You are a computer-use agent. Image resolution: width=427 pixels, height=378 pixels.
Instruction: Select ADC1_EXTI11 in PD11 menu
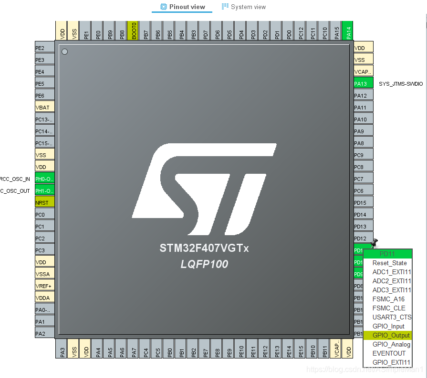click(x=387, y=272)
